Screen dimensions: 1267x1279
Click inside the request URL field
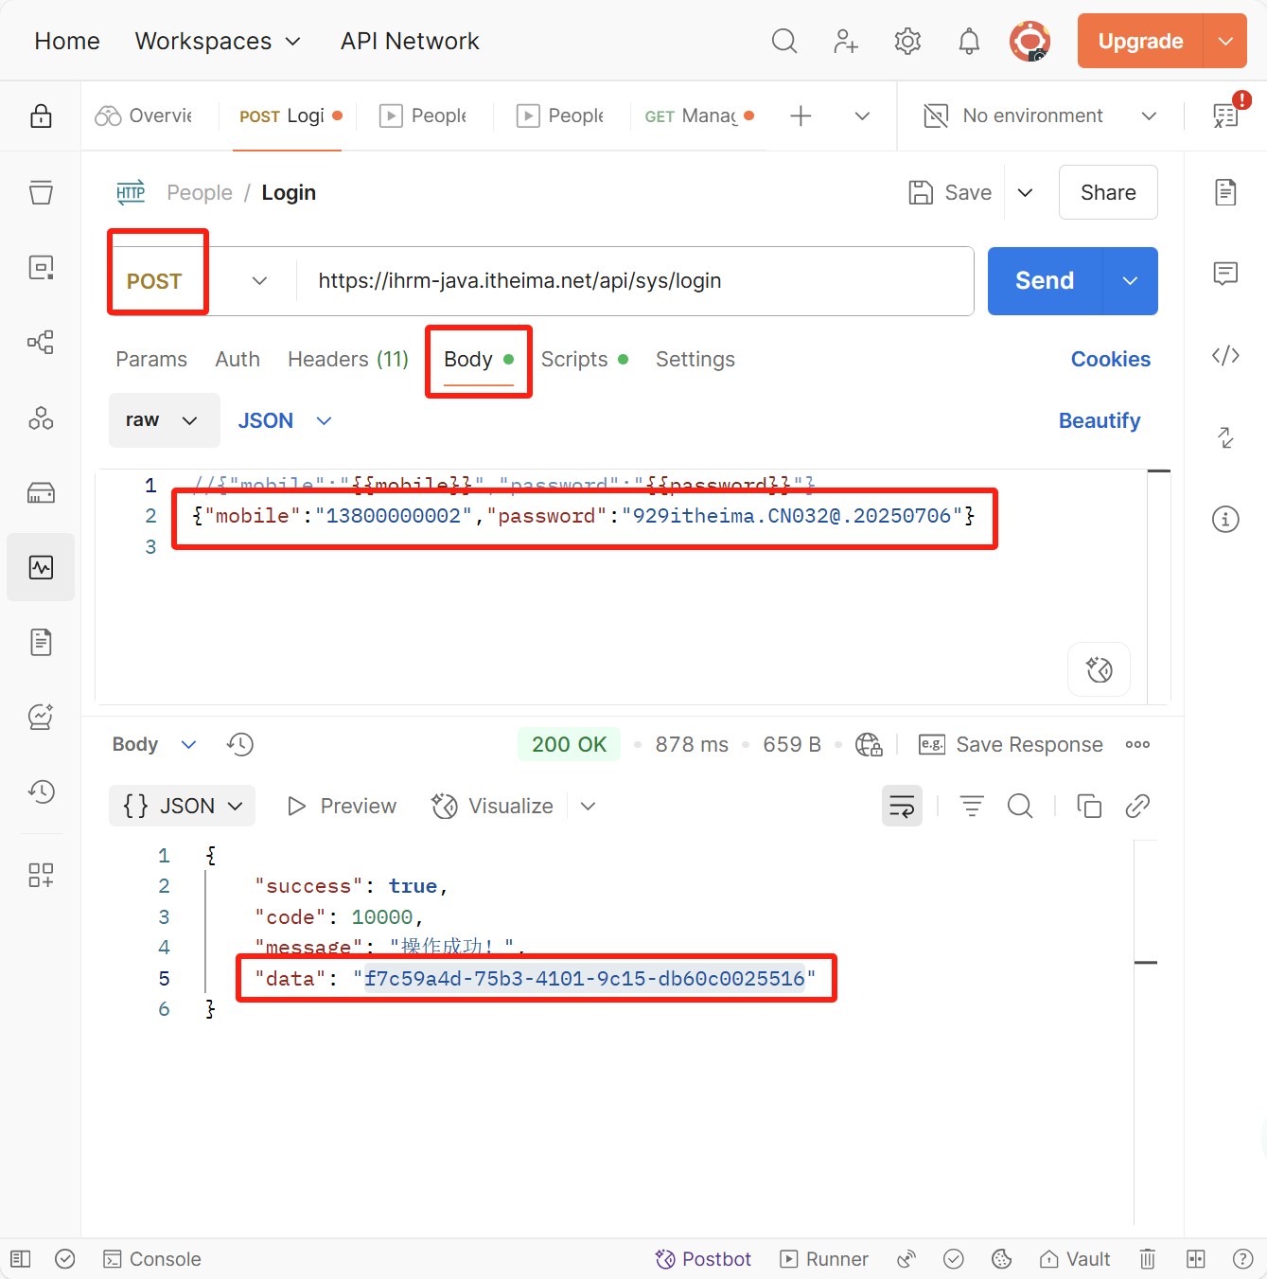coord(634,280)
